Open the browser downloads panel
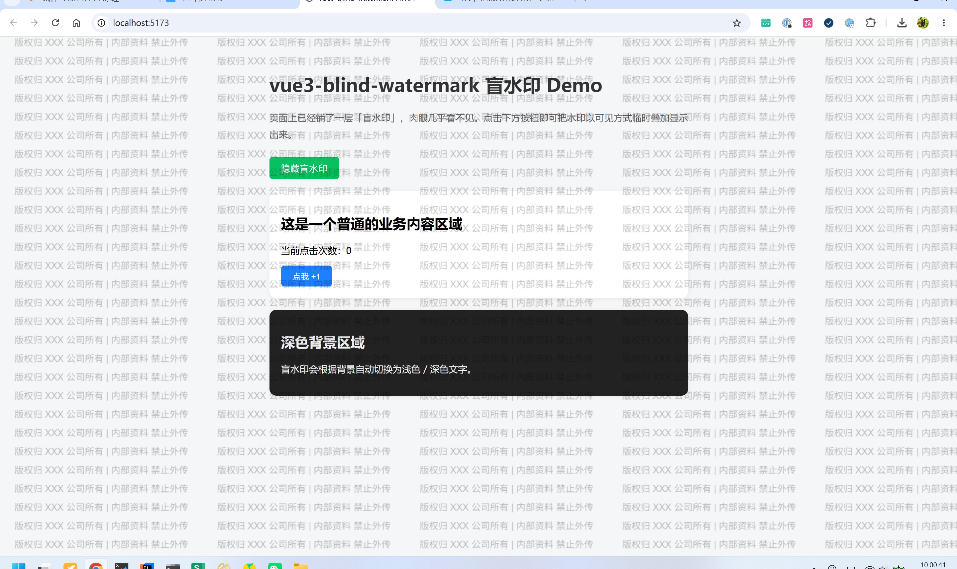Viewport: 957px width, 569px height. click(x=902, y=23)
